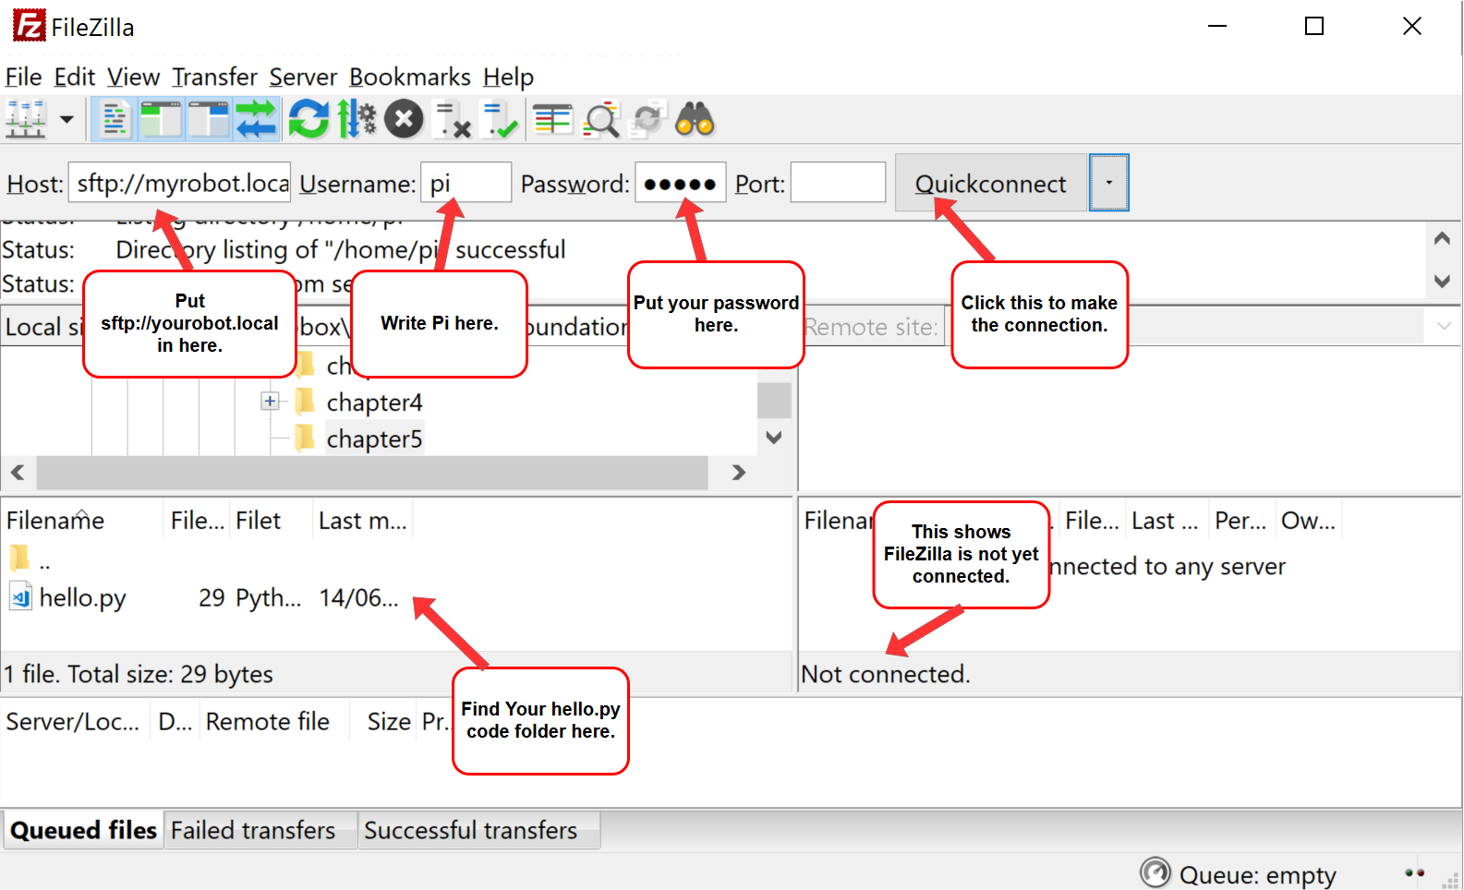Switch to the Queued files tab
This screenshot has height=890, width=1464.
[83, 830]
